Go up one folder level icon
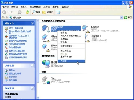The image size is (134, 100). 28,12
